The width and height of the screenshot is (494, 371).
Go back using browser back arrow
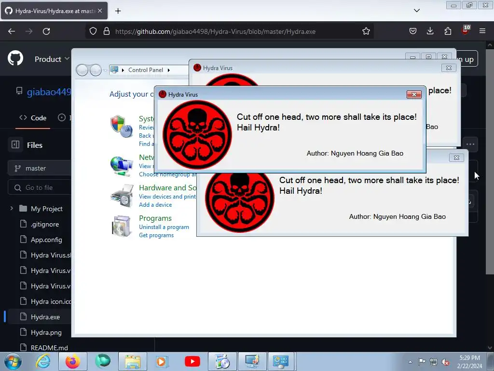click(12, 31)
